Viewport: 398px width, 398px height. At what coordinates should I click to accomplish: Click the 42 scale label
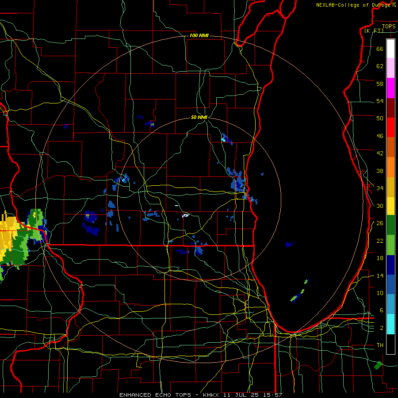point(380,153)
